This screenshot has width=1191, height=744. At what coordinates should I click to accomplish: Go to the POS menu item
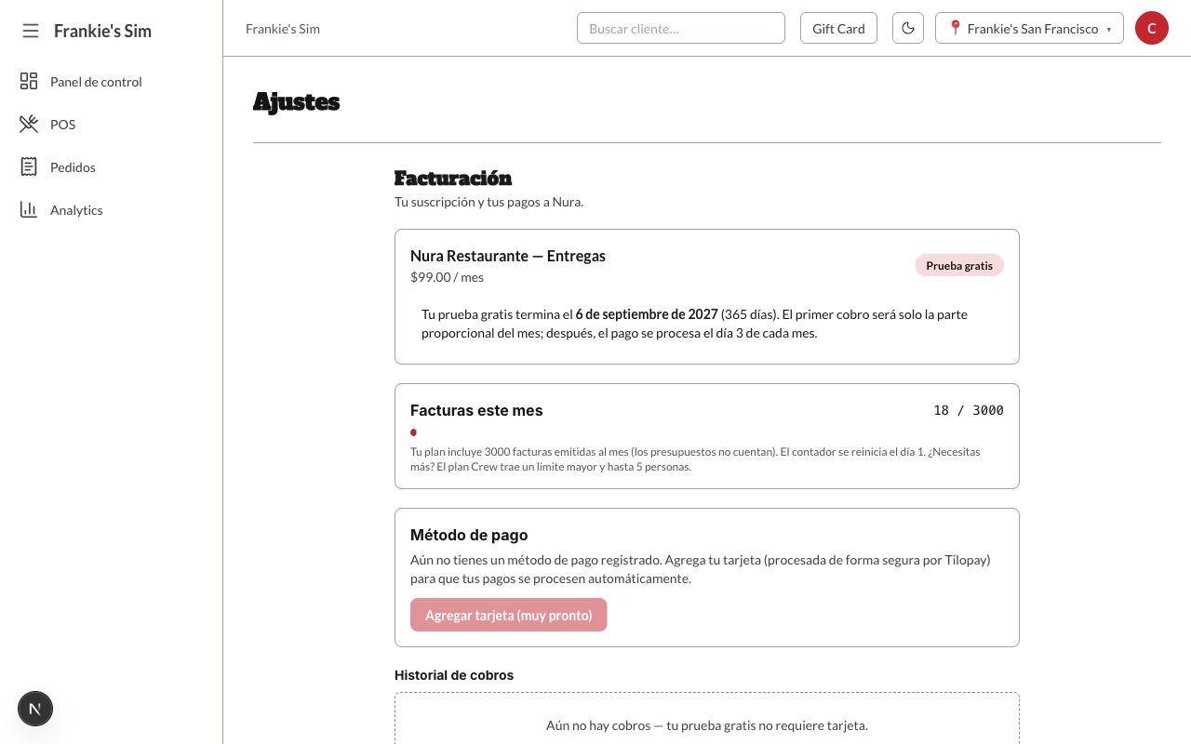pyautogui.click(x=111, y=125)
